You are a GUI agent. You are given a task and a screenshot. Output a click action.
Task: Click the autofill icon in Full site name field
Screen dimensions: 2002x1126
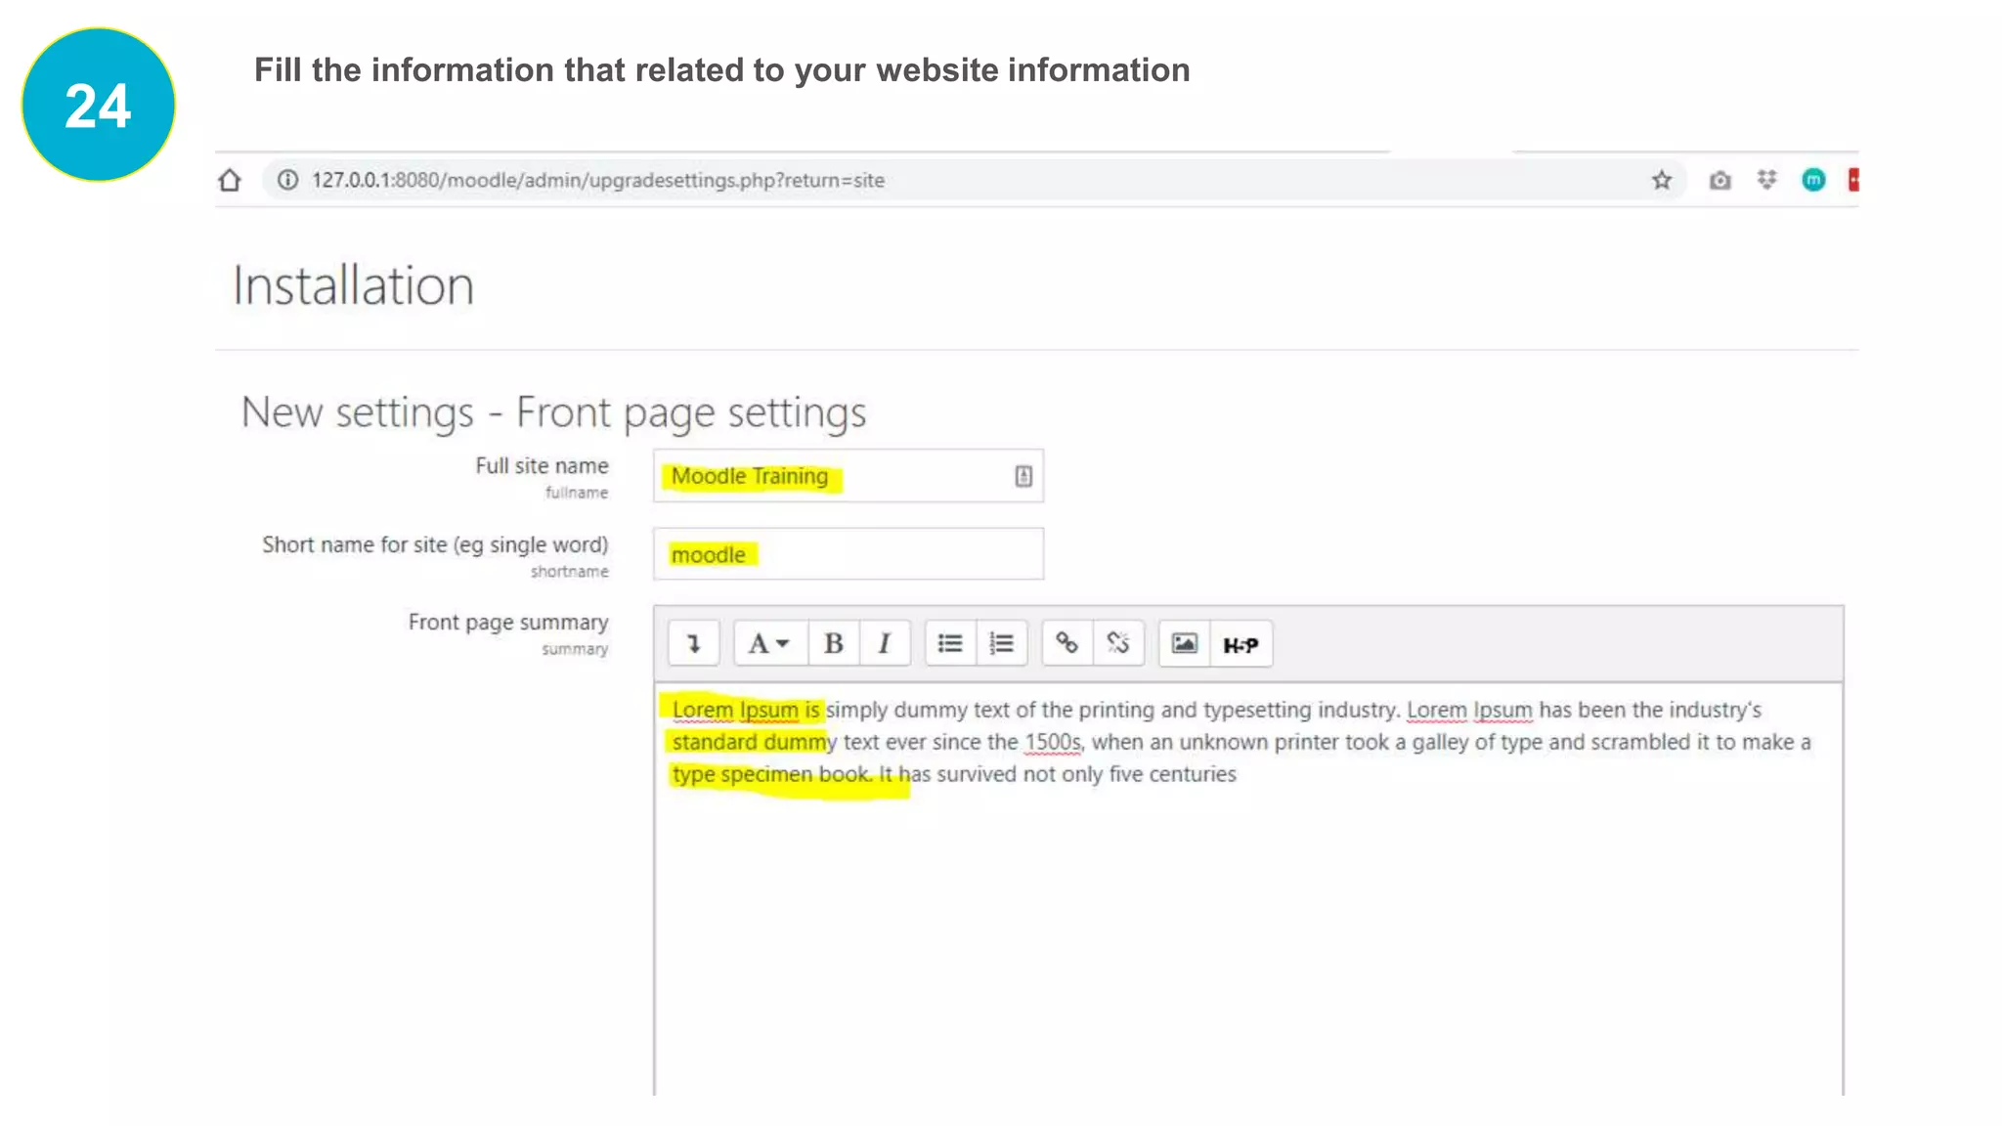click(1023, 476)
